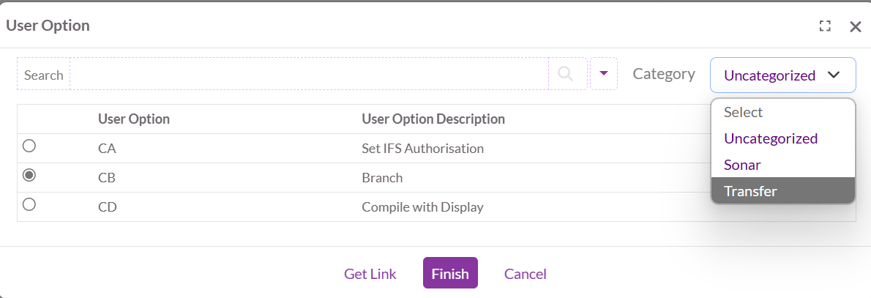Click the Compile with Display description

pyautogui.click(x=423, y=206)
